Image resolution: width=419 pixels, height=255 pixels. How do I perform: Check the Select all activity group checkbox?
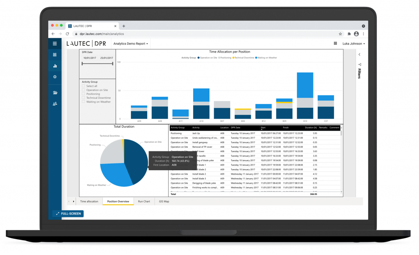tap(83, 86)
